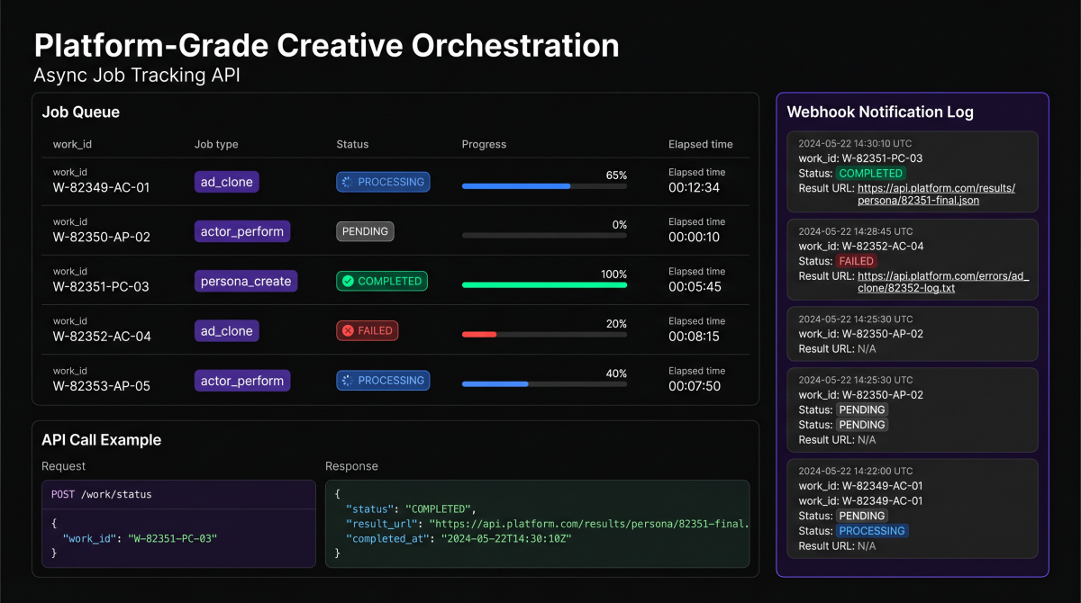Click the 100% green progress bar for W-82351
Viewport: 1081px width, 603px height.
(x=544, y=284)
